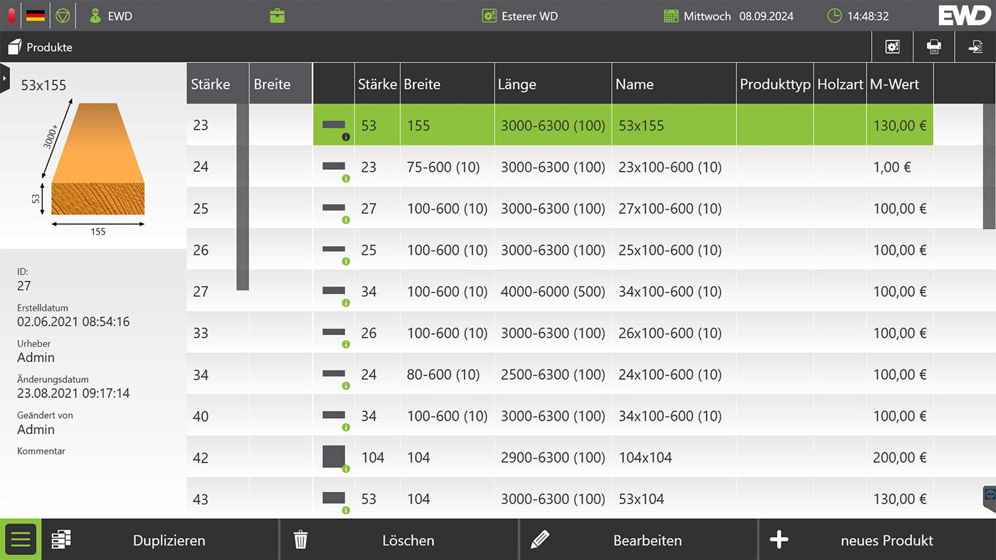Click the Duplizieren button
The height and width of the screenshot is (560, 996).
(169, 540)
